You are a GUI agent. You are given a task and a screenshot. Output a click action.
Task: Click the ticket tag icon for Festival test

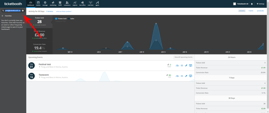[x=168, y=65]
